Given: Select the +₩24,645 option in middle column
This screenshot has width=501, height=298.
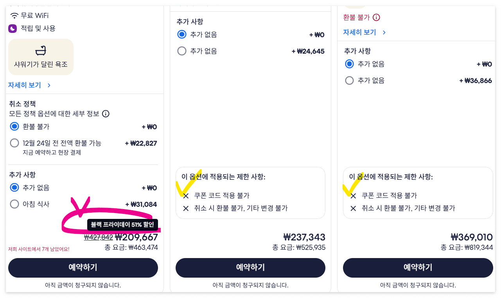Looking at the screenshot, I should [181, 51].
